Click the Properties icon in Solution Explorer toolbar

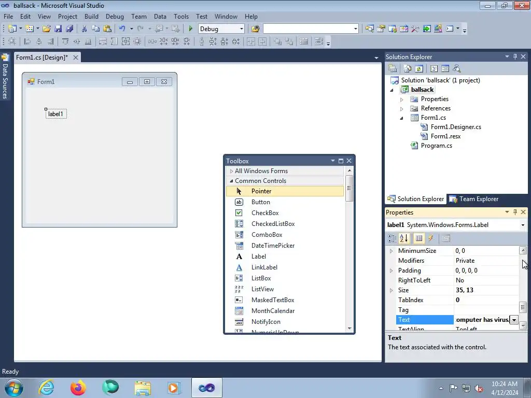pyautogui.click(x=393, y=69)
